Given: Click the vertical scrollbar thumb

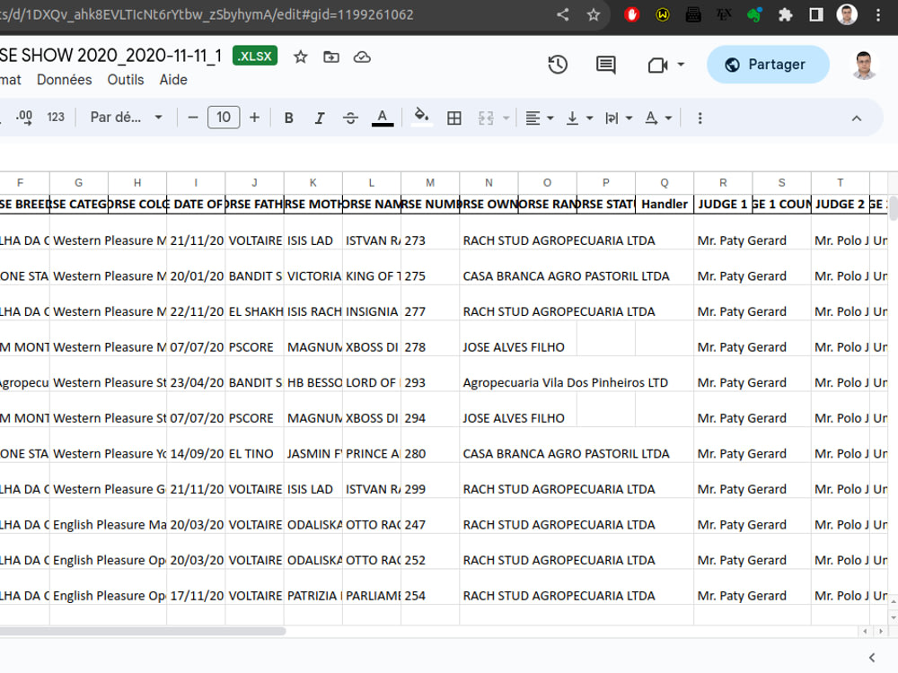Looking at the screenshot, I should [894, 208].
